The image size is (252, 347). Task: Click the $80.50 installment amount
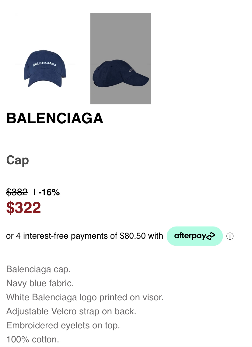(133, 236)
